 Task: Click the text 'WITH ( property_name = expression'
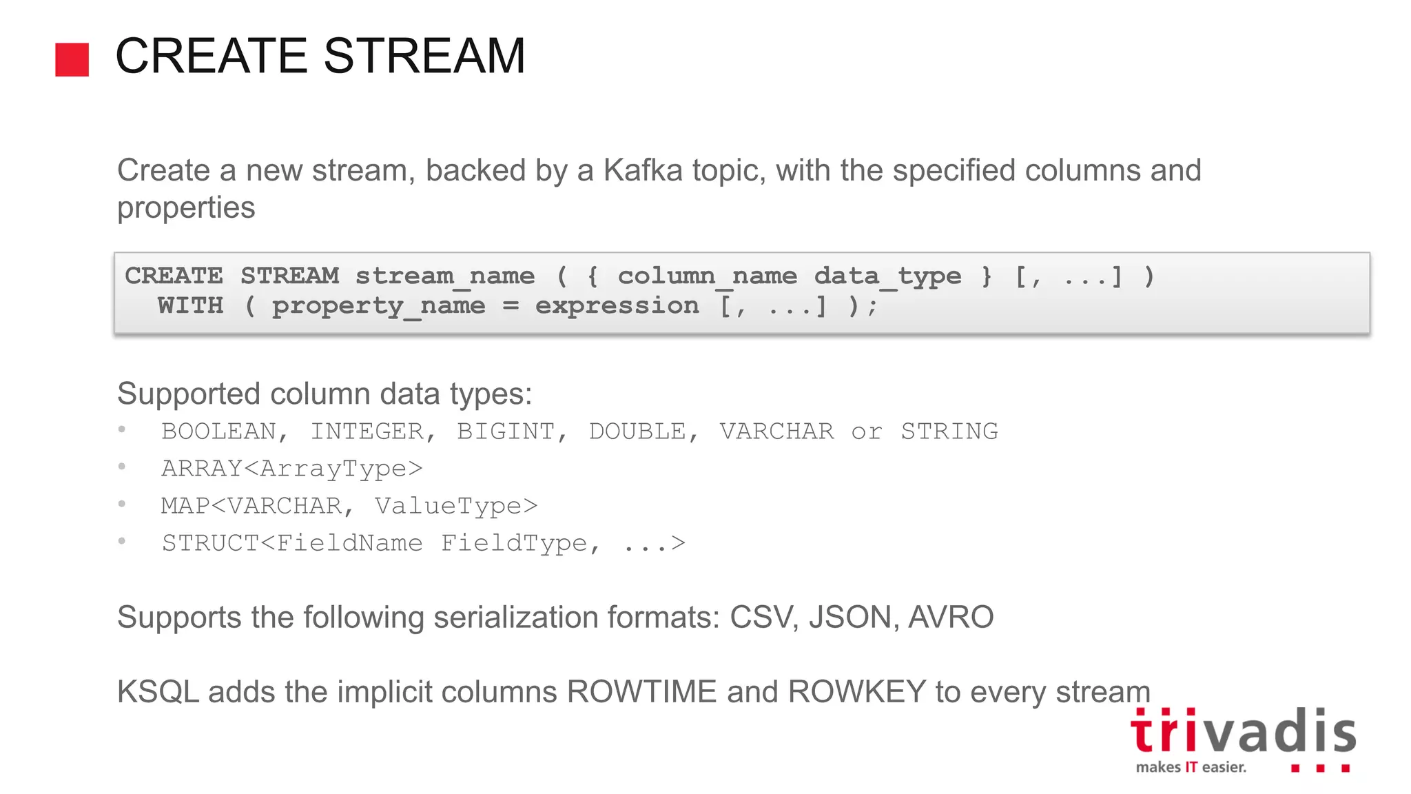[x=428, y=306]
